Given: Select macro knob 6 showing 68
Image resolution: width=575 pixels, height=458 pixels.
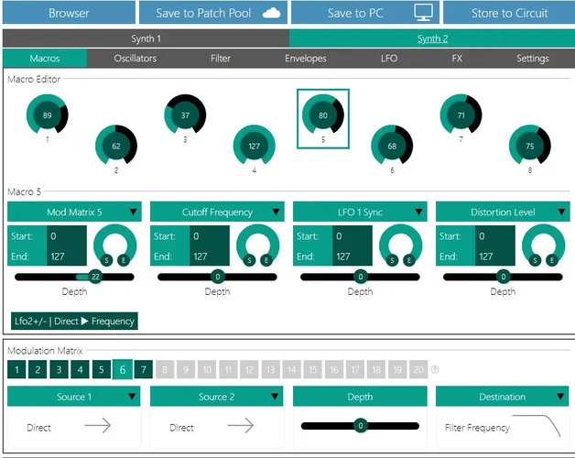Looking at the screenshot, I should (x=392, y=145).
